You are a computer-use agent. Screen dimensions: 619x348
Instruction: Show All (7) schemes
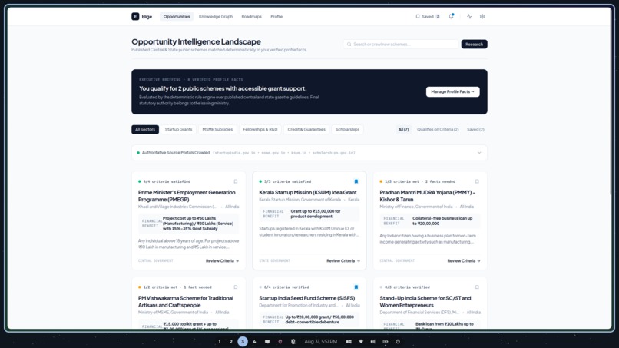403,130
